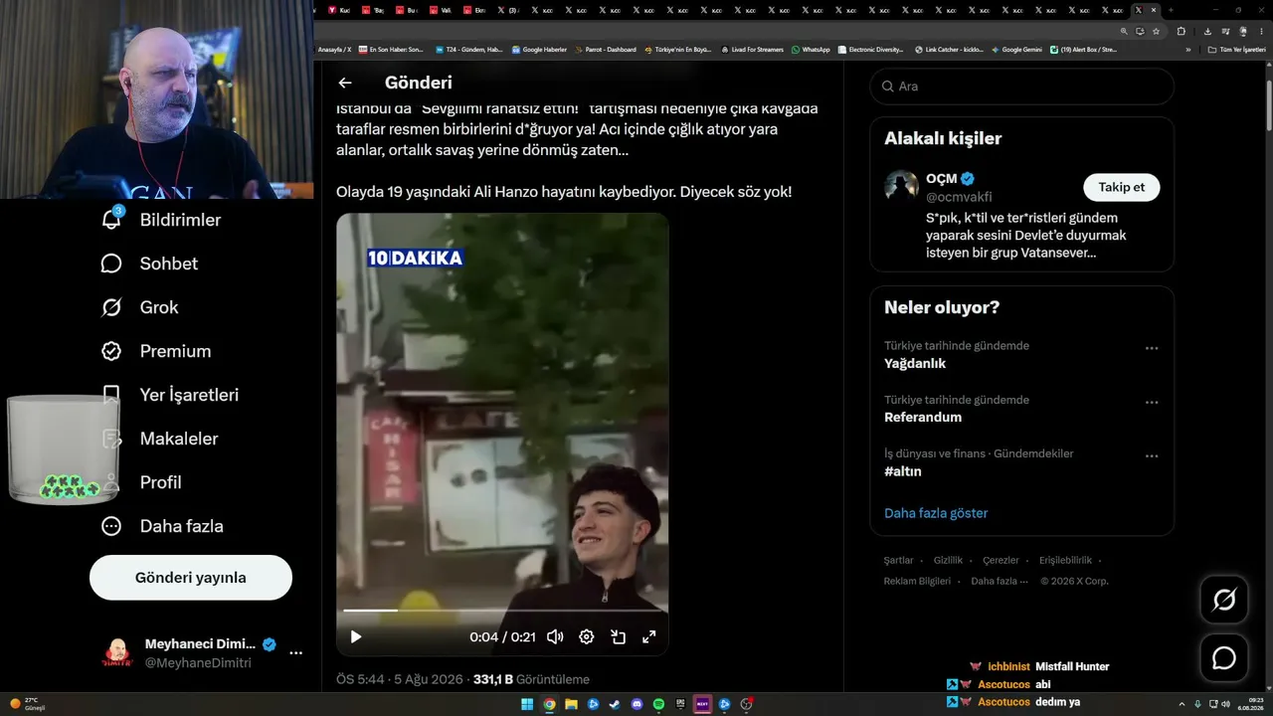Open Spotify from the taskbar
Screen dimensions: 1273x716
[x=658, y=704]
